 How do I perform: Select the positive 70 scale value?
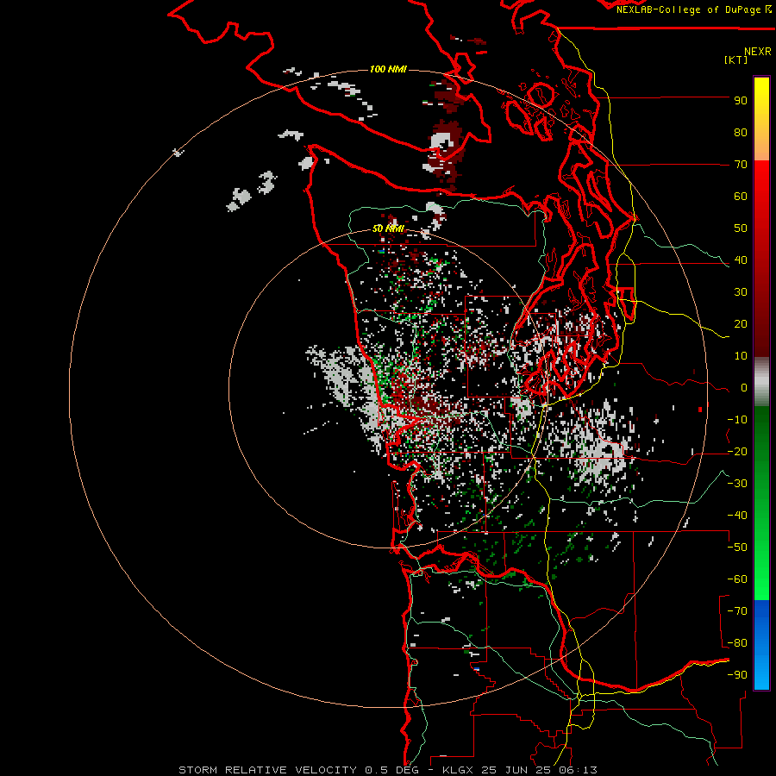(x=741, y=165)
